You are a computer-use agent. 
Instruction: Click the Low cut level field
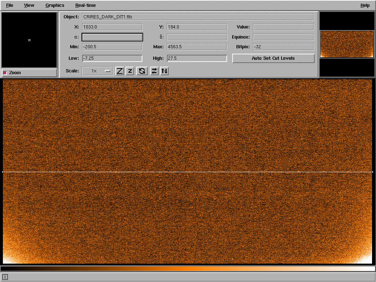pos(112,58)
